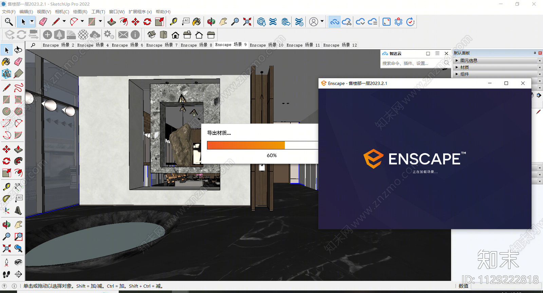Screen dimensions: 543x293
Task: Click the Enscape settings gears icon
Action: [x=109, y=35]
